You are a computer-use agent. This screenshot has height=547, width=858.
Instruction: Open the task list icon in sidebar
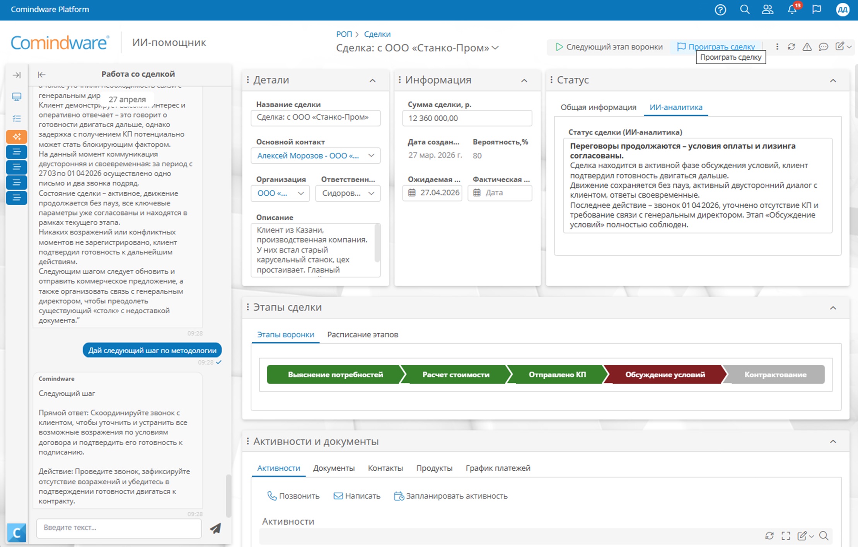[x=17, y=118]
